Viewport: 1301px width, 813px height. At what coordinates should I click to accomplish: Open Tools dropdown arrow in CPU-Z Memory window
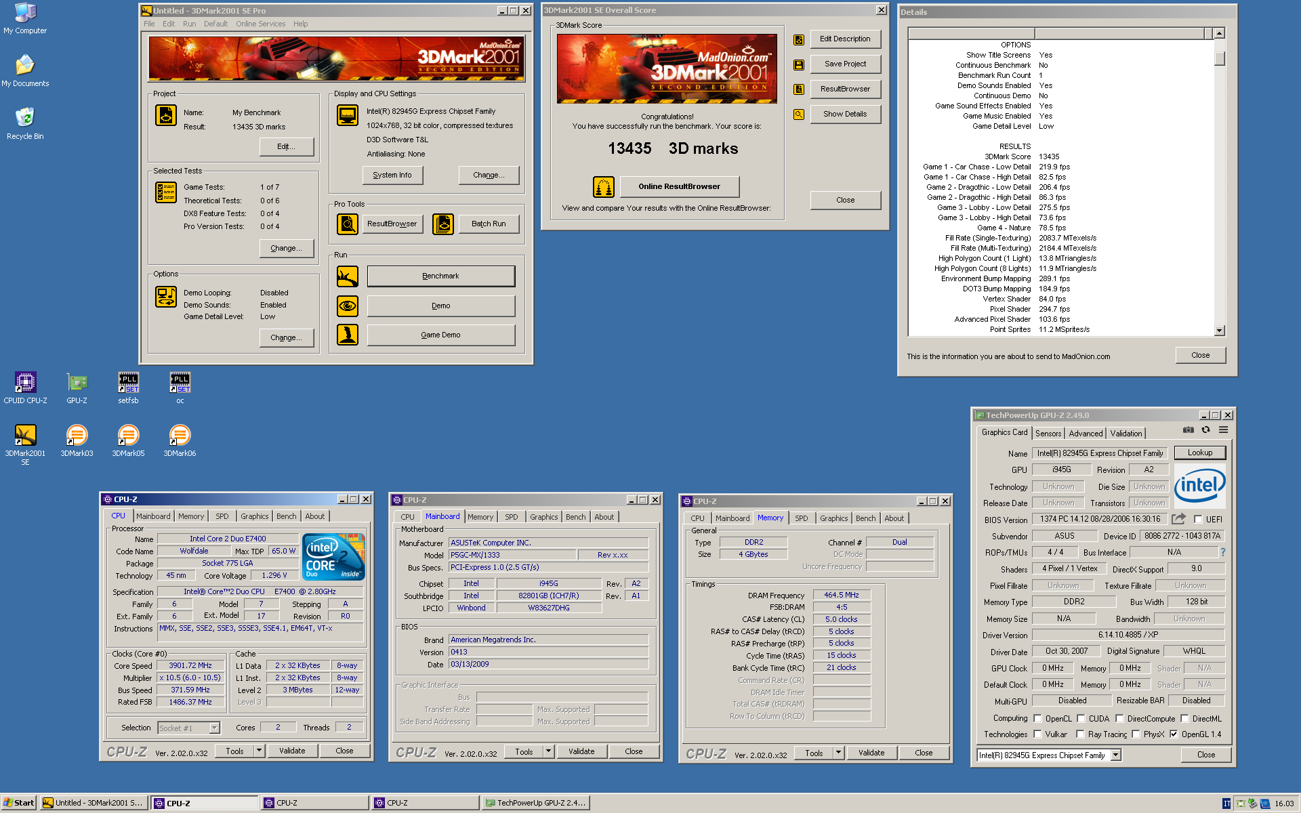838,753
